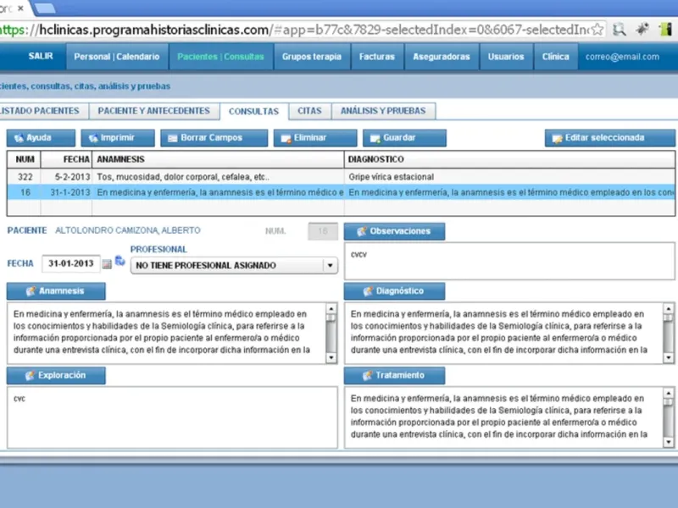Open the Profesional dropdown
678x508 pixels.
[x=235, y=265]
